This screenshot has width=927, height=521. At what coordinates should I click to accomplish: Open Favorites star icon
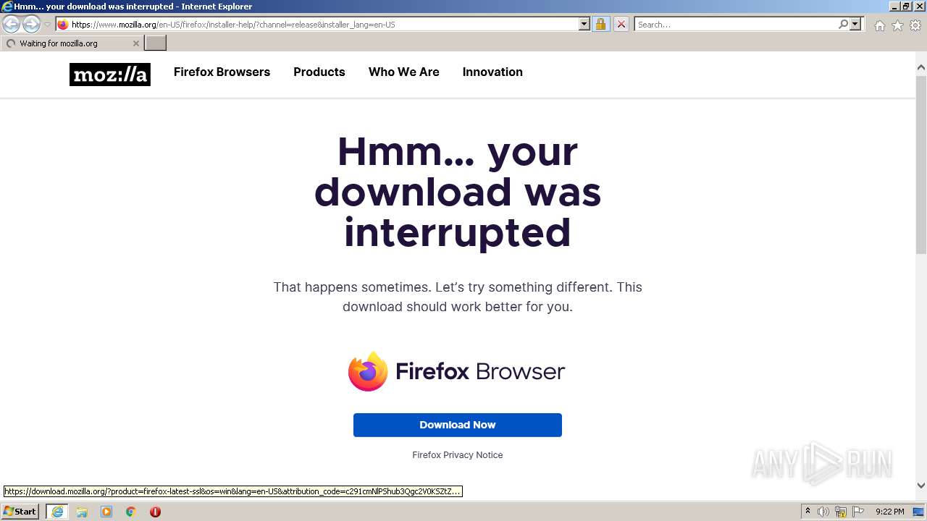897,25
